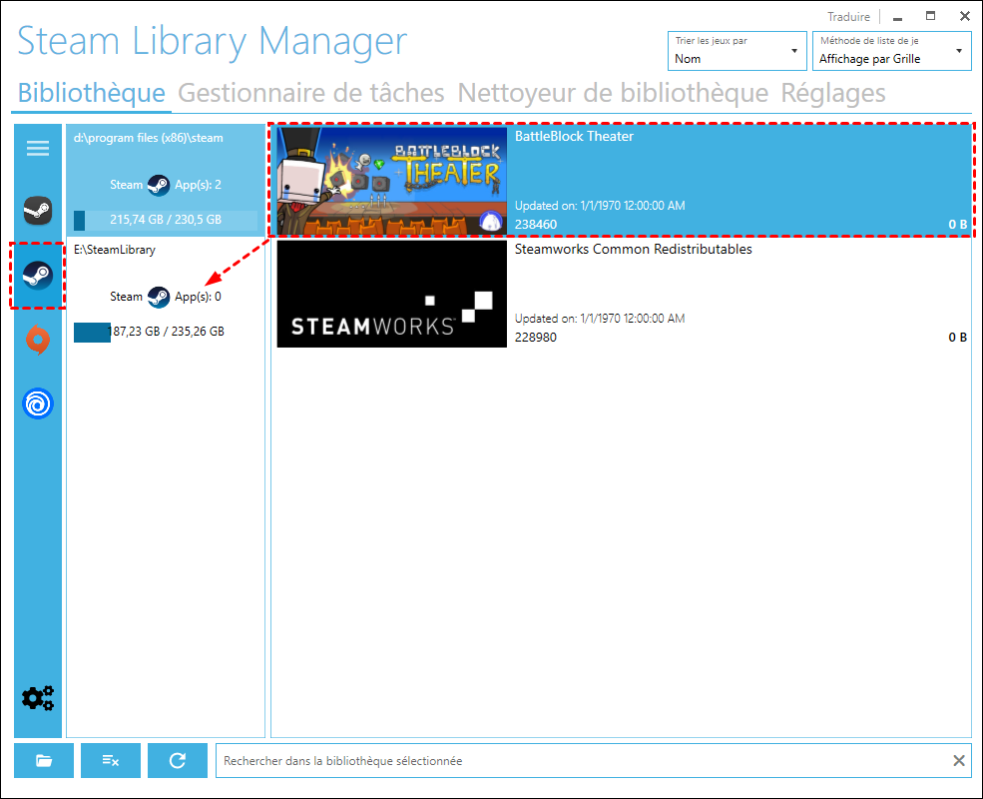This screenshot has width=983, height=799.
Task: Open the Trier les jeux par dropdown
Action: tap(737, 51)
